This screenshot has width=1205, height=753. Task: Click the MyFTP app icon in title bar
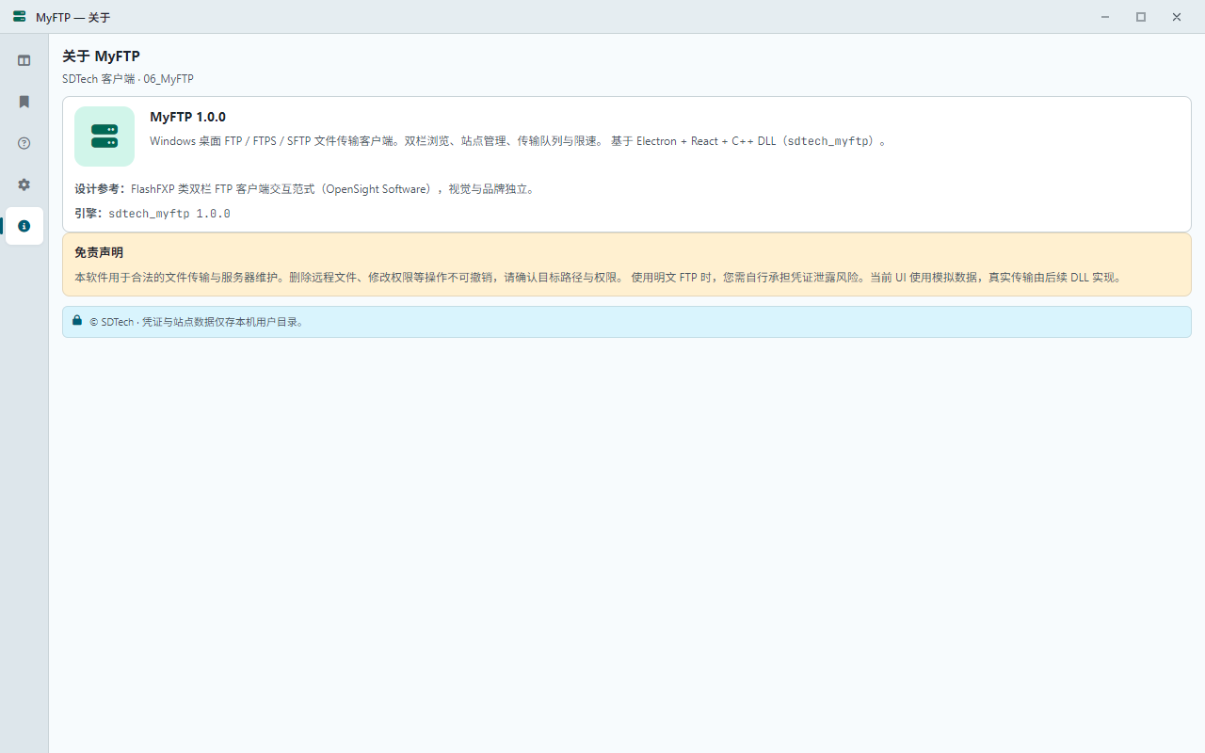(x=20, y=17)
